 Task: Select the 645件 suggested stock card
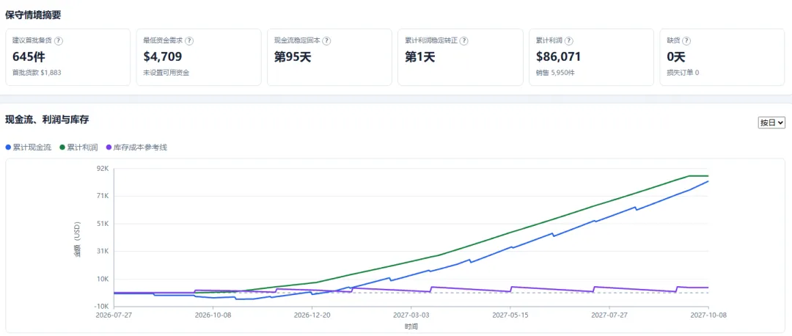pyautogui.click(x=67, y=57)
